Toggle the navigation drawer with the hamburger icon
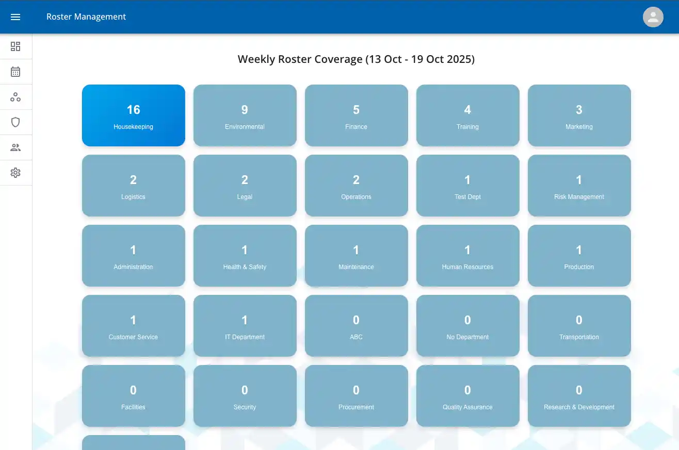 [15, 17]
